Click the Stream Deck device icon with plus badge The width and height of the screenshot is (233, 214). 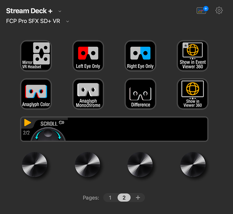point(202,10)
